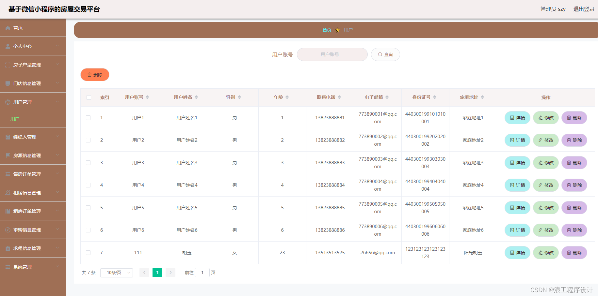
Task: Sort by 用户姓名 column arrows
Action: (x=196, y=97)
